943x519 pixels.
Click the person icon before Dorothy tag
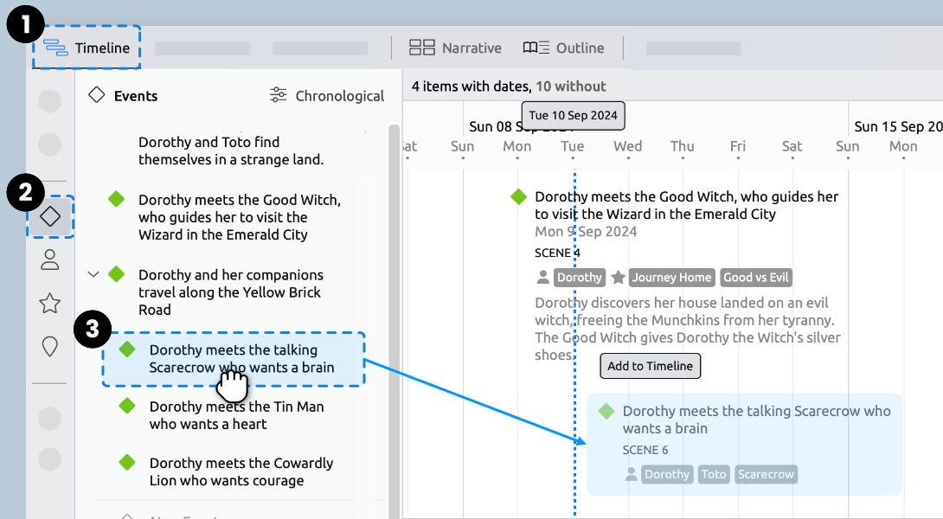543,278
